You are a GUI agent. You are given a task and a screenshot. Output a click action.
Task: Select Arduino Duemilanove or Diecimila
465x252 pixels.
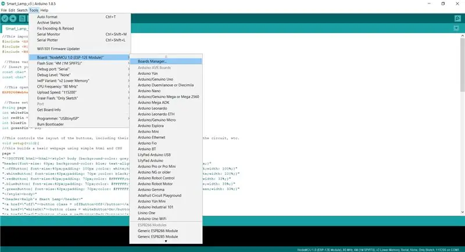click(166, 85)
